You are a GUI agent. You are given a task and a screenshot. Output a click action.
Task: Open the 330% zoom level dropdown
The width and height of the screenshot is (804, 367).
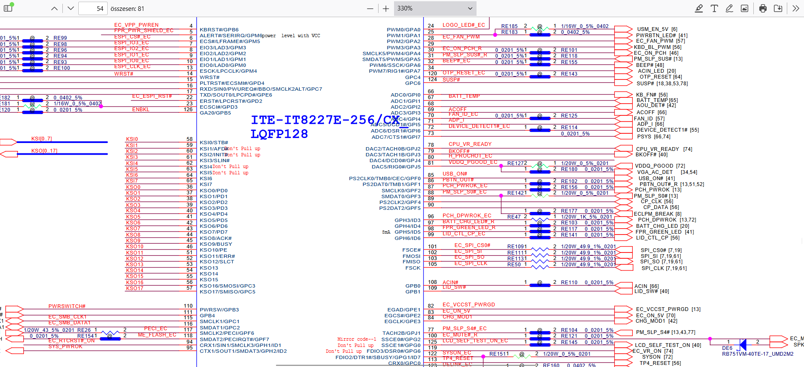click(435, 8)
